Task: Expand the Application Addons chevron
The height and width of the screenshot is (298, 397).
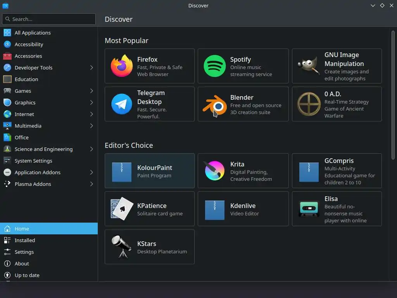Action: point(91,173)
